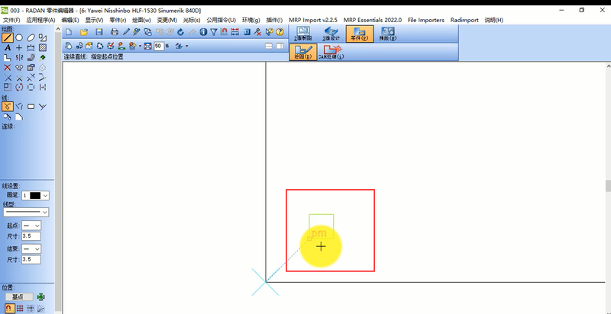Toggle the dotted grid display

point(30,309)
